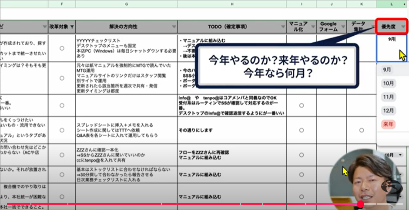Click the red video progress scrubber dot
Image resolution: width=409 pixels, height=210 pixels.
click(360, 204)
